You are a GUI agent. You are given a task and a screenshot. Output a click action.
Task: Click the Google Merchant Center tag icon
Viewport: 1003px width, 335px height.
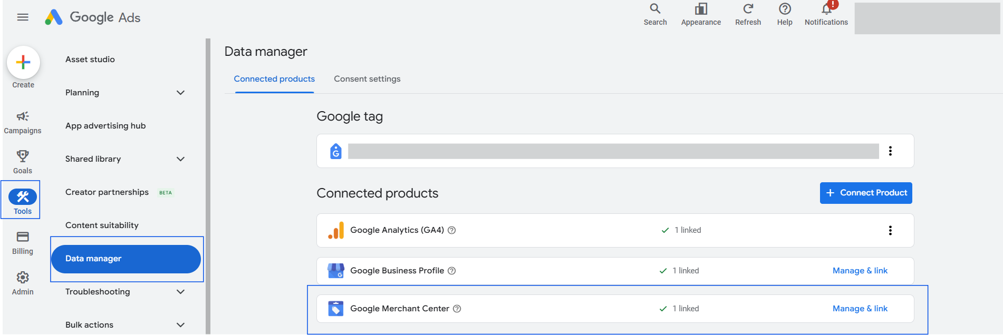[336, 309]
